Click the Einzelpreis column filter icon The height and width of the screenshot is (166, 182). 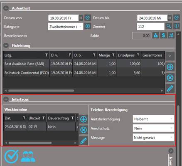[138, 55]
